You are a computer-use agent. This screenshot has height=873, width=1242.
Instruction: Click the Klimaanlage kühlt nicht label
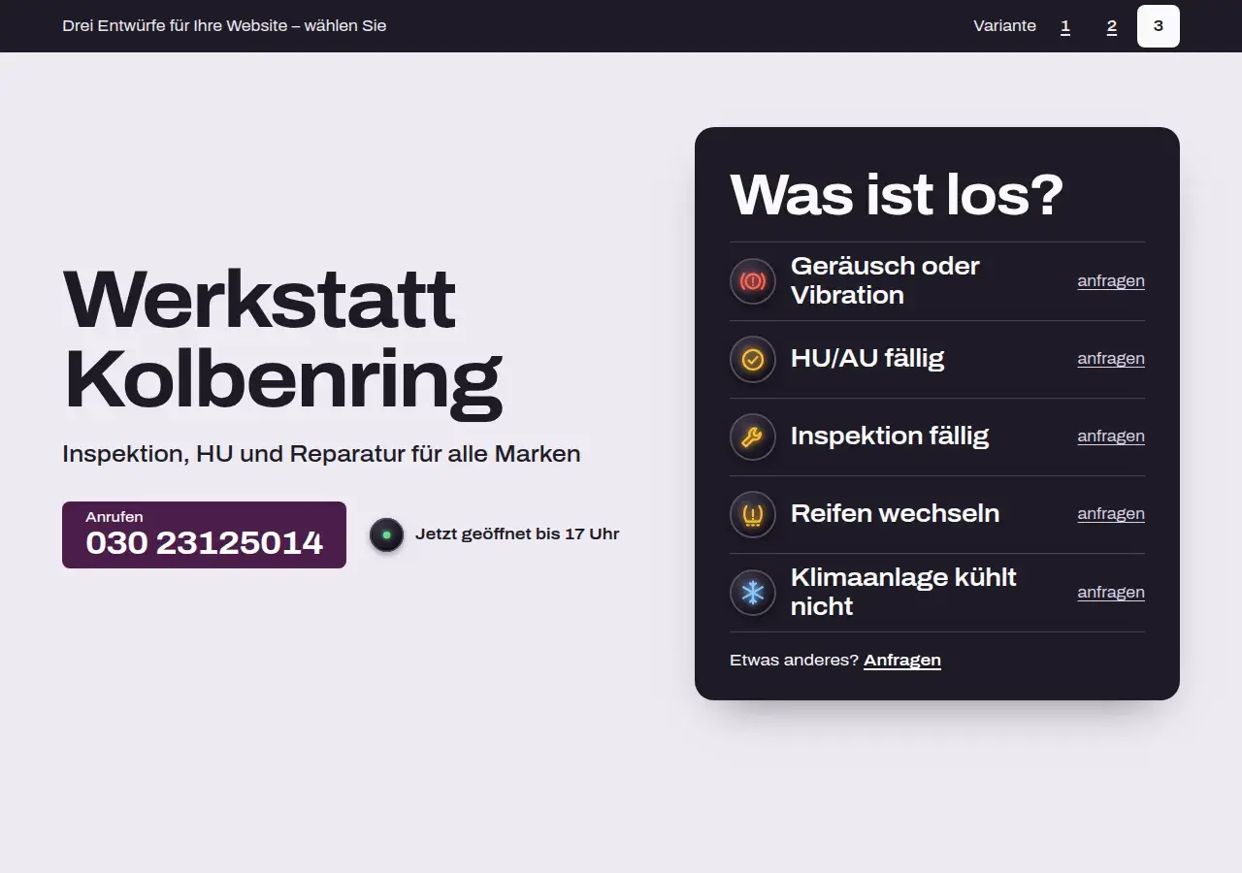(x=903, y=592)
